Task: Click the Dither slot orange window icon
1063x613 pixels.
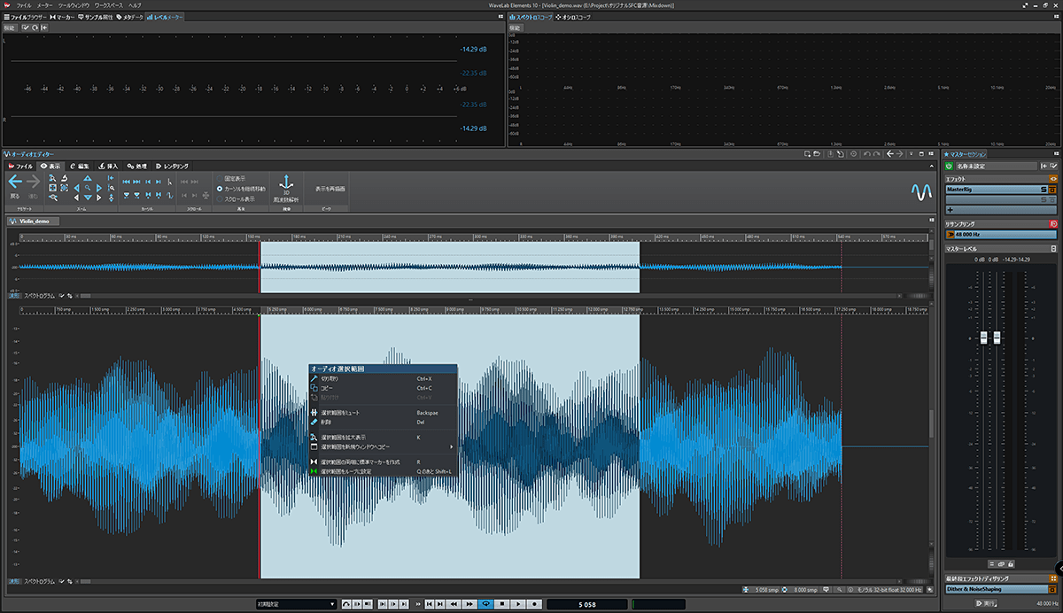Action: pyautogui.click(x=1054, y=588)
